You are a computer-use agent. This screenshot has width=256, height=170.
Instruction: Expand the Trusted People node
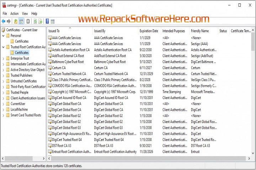click(x=3, y=92)
